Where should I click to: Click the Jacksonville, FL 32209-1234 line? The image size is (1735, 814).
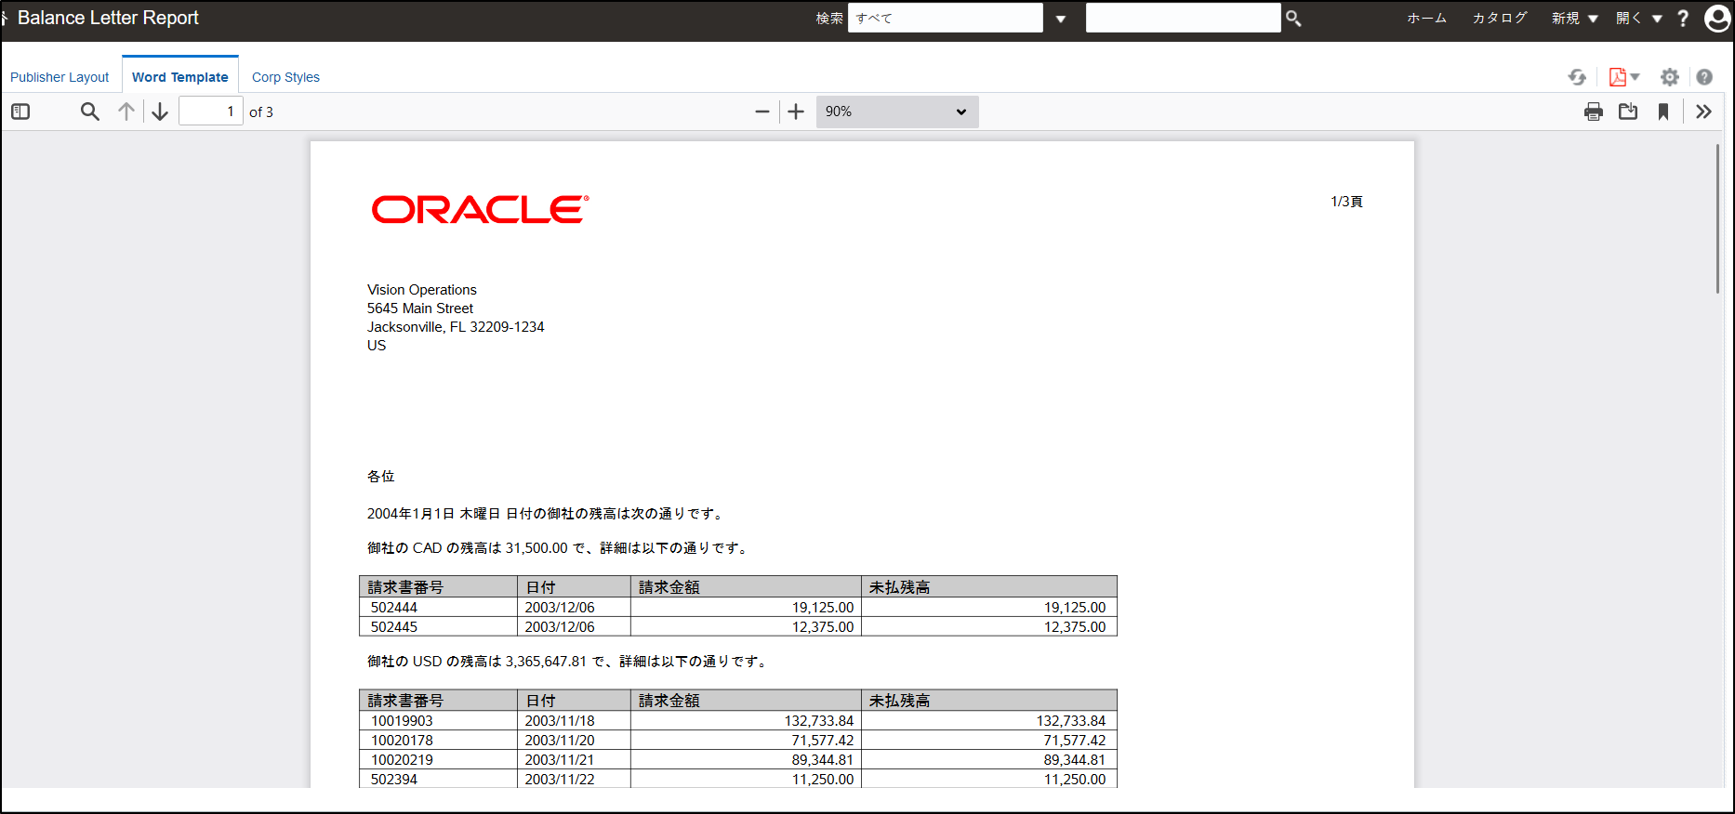tap(456, 327)
